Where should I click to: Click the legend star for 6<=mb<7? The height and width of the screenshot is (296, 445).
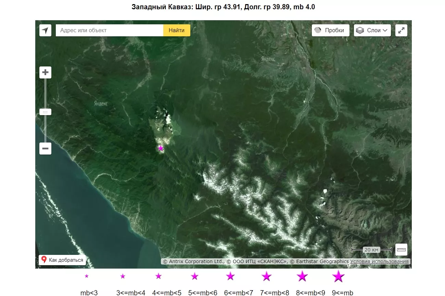[230, 276]
